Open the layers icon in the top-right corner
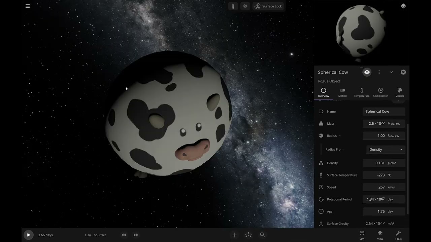 (x=403, y=6)
